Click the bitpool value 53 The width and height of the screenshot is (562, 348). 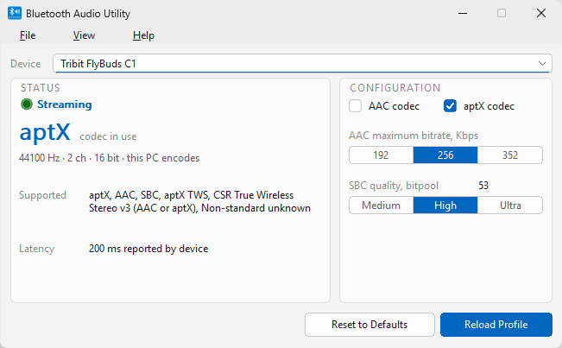click(483, 186)
